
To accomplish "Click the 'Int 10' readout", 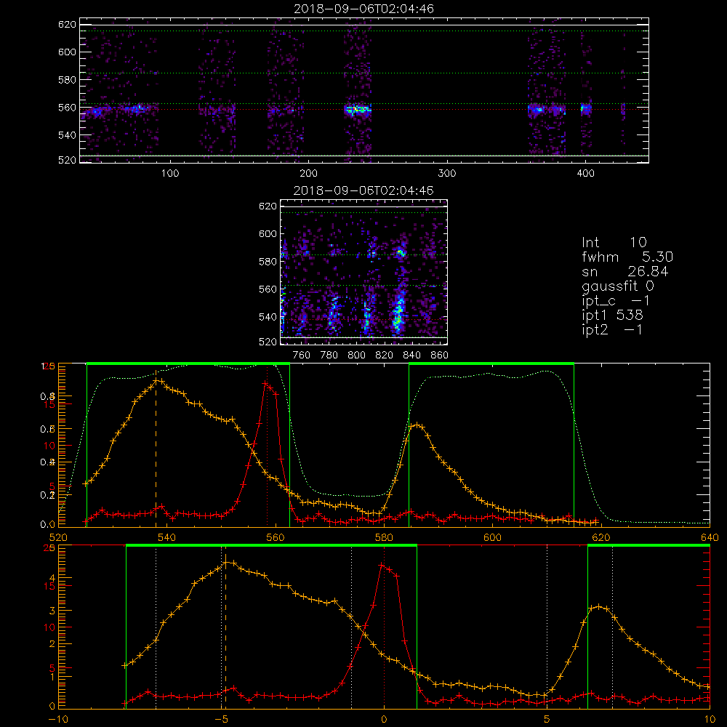I will (x=614, y=242).
